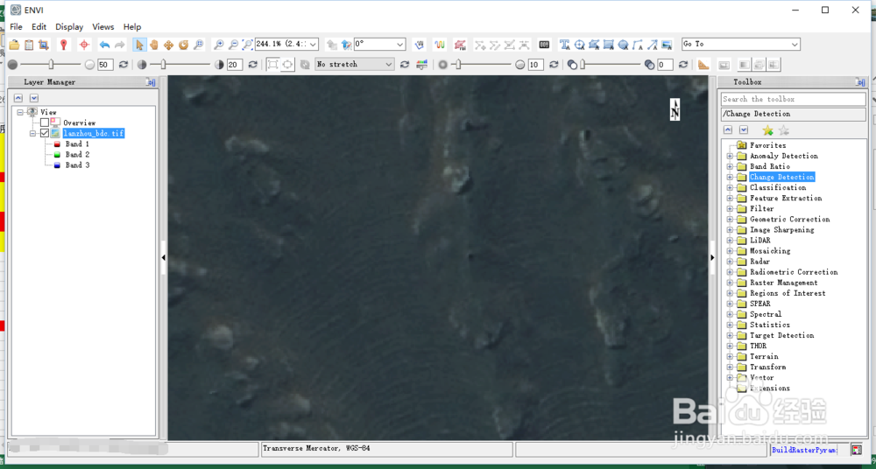Collapse the lanzhou_bdc.tif layer node

tap(32, 134)
